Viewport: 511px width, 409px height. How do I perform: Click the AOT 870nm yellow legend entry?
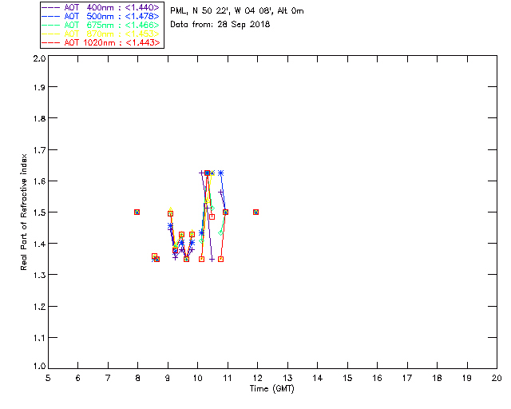(101, 34)
